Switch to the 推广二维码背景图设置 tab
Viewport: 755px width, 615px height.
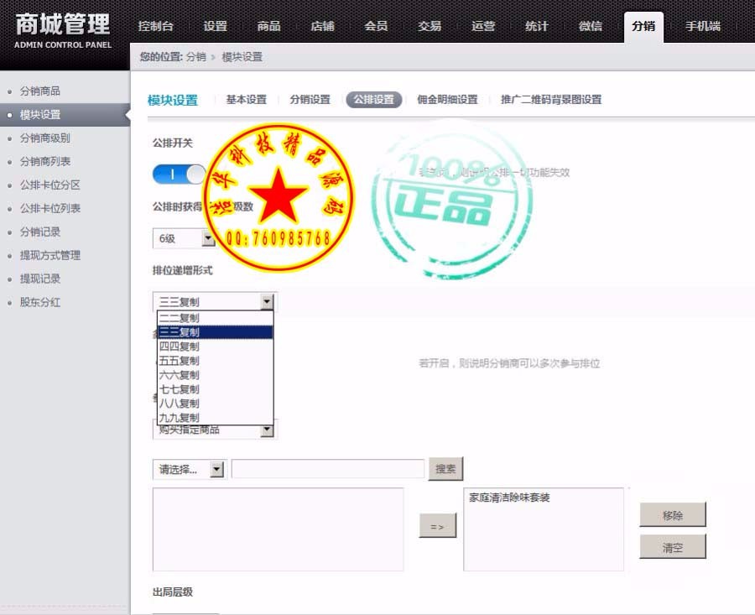tap(551, 100)
